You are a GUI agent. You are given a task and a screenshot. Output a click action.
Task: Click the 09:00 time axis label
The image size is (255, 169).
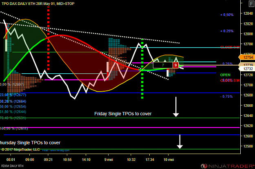click(x=30, y=160)
